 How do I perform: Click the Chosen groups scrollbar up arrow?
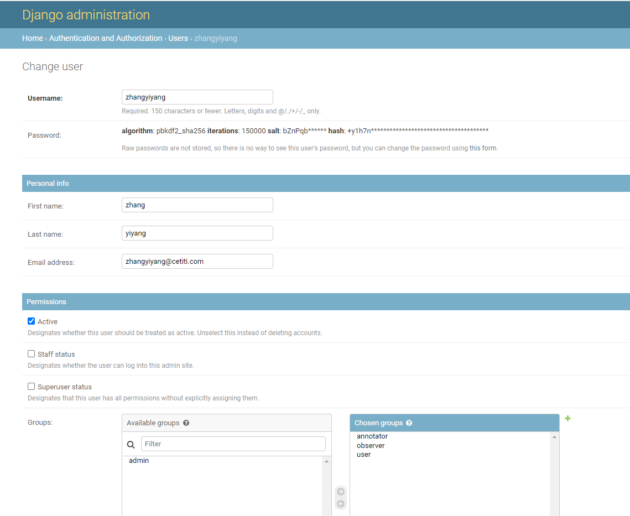554,437
